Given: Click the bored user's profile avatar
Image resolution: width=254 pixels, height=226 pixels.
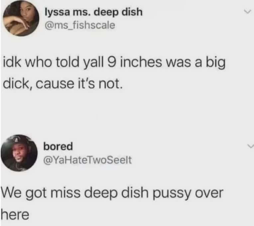Looking at the screenshot, I should click(x=19, y=153).
